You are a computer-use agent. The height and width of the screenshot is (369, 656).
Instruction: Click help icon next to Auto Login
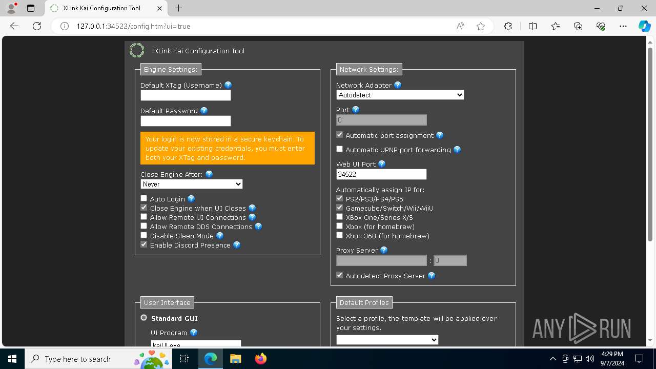pyautogui.click(x=191, y=199)
